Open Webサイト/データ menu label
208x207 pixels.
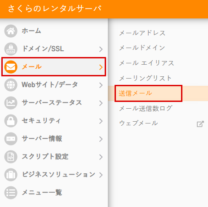(50, 85)
